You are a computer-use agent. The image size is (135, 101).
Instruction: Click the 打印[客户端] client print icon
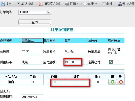click(40, 4)
